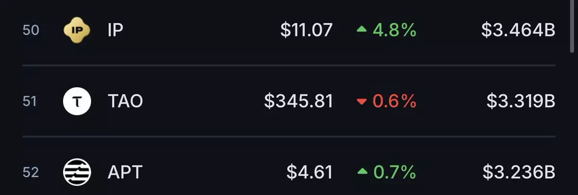Click the 0.6% change value

[394, 101]
